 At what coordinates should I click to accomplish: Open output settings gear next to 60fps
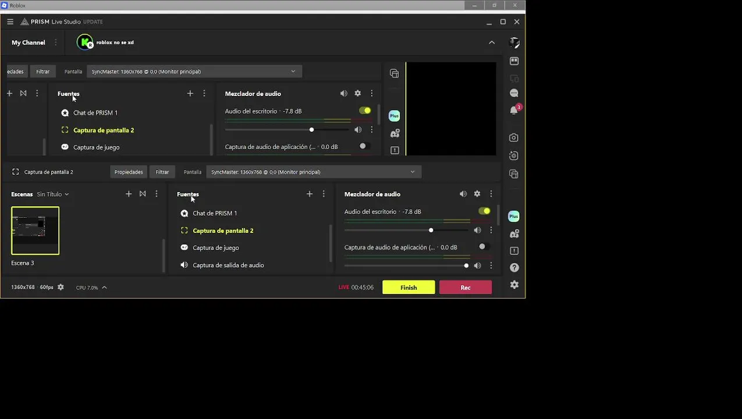click(61, 287)
